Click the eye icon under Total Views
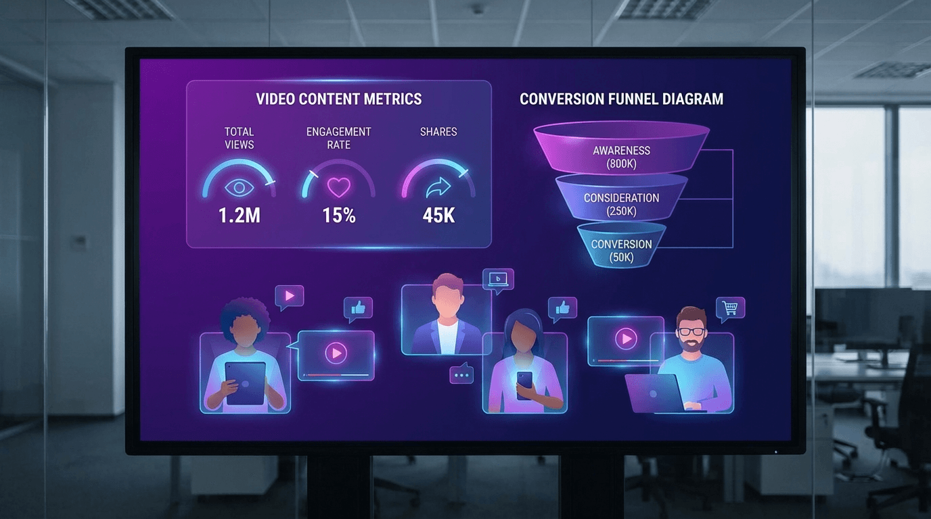Image resolution: width=931 pixels, height=519 pixels. click(239, 187)
